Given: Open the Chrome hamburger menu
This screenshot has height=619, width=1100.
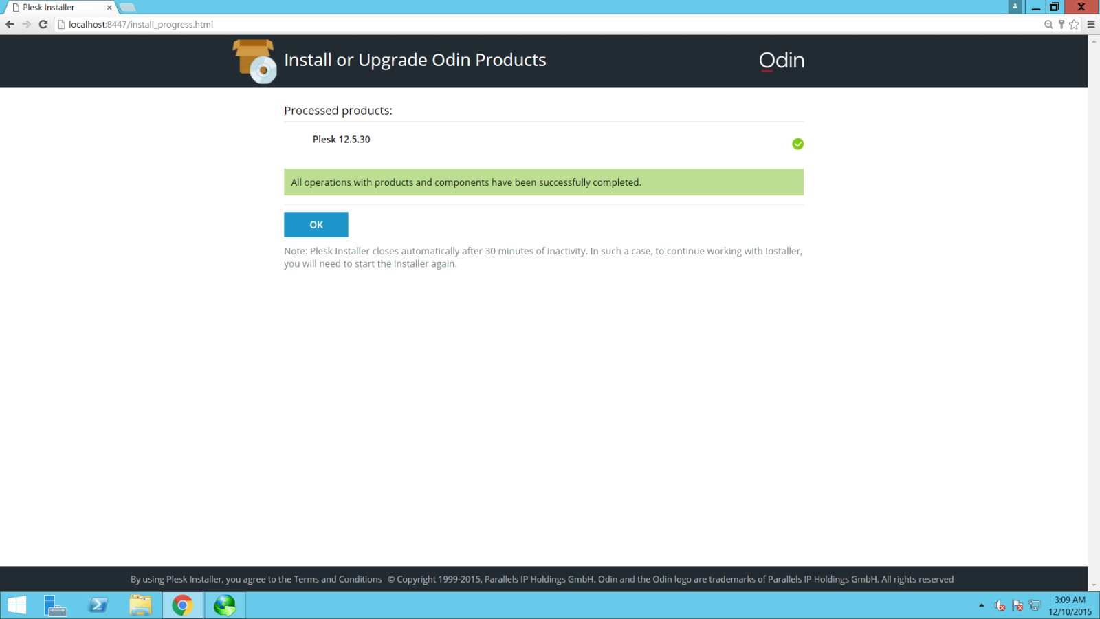Looking at the screenshot, I should pos(1091,24).
